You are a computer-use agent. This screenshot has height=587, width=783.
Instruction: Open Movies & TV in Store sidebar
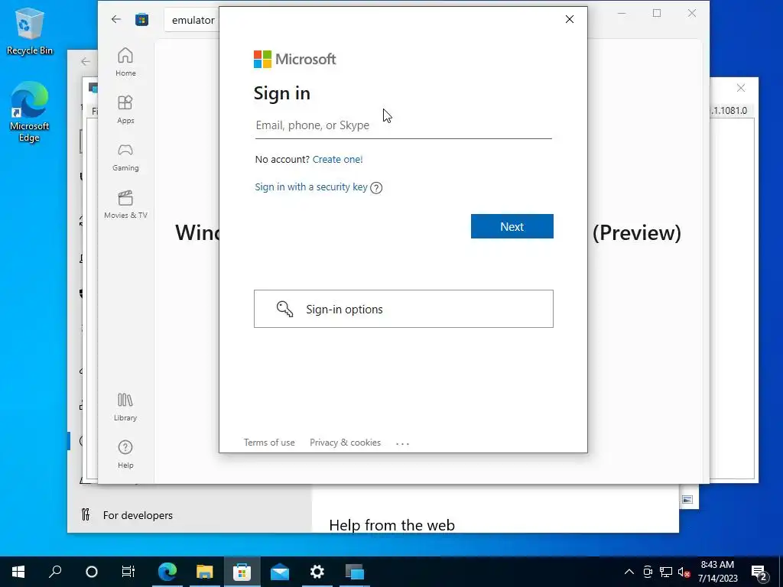point(125,205)
